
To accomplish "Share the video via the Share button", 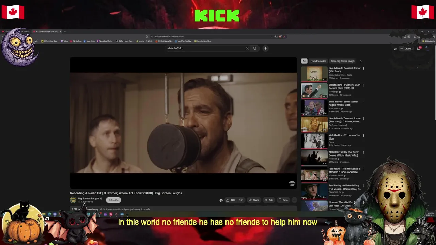I will pyautogui.click(x=254, y=200).
